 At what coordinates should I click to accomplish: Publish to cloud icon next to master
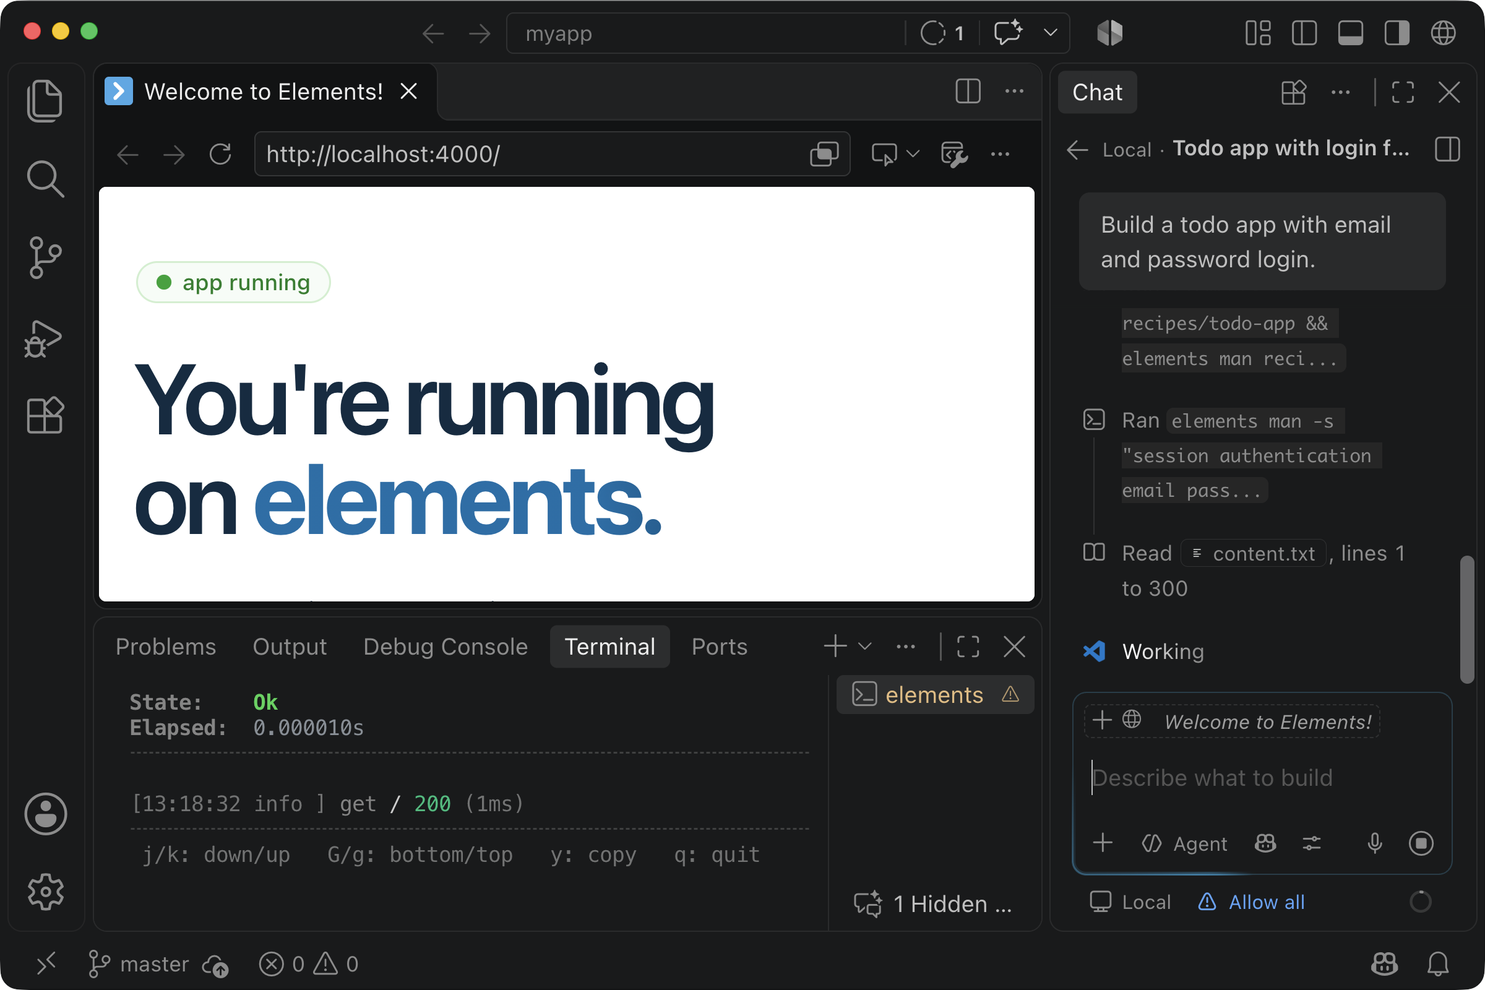215,965
